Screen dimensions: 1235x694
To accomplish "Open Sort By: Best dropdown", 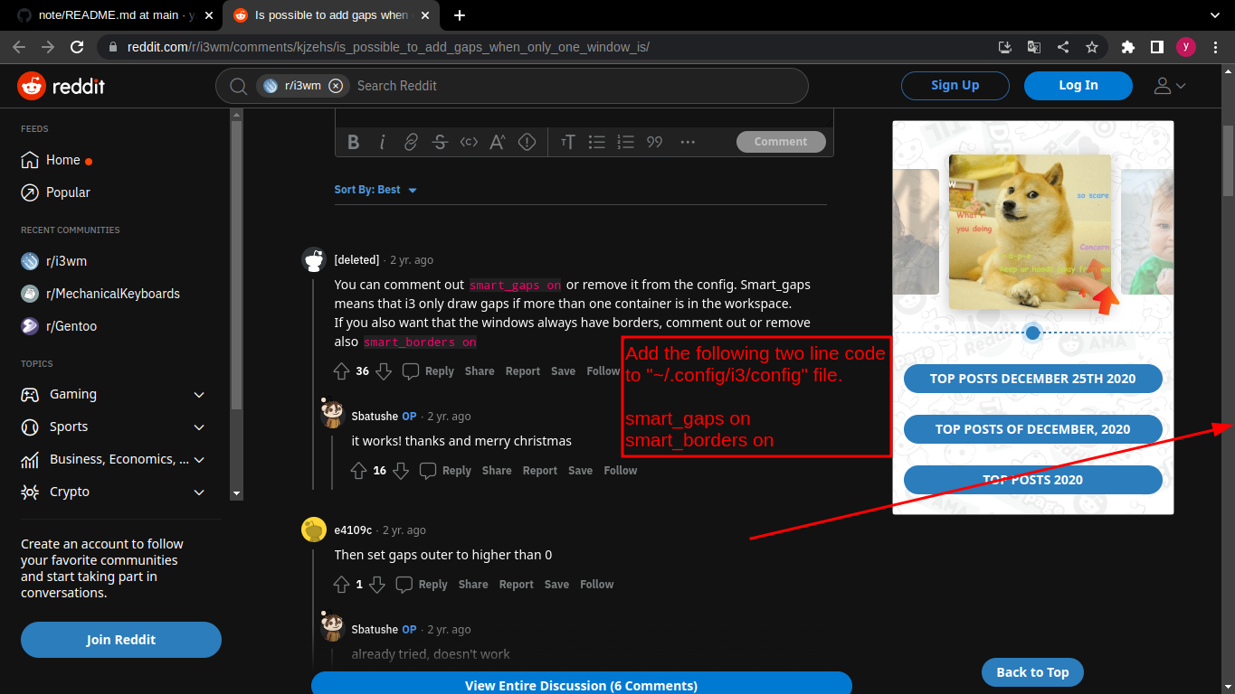I will click(x=375, y=190).
